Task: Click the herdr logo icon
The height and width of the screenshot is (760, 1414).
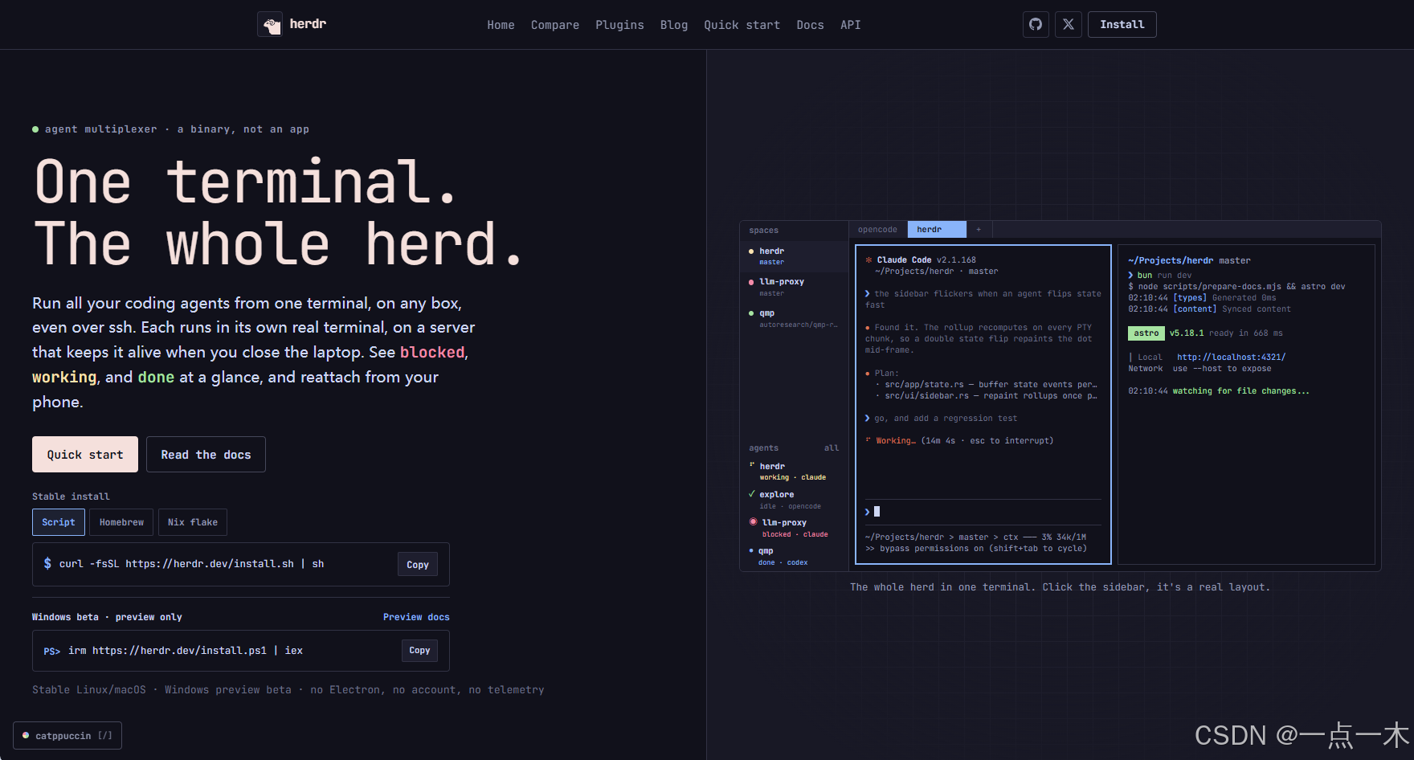Action: click(270, 24)
